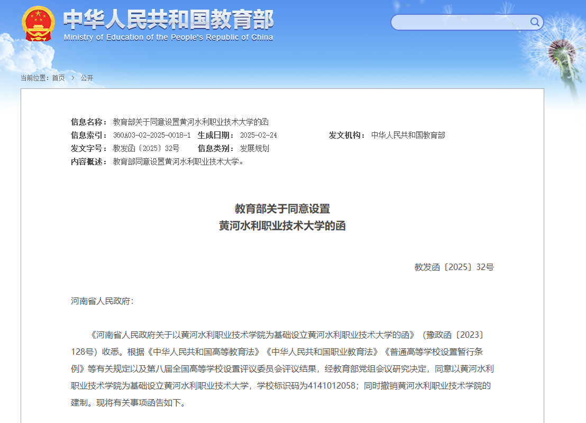Click the 信息名称 document title value
Screen dimensions: 586x423
[x=190, y=122]
